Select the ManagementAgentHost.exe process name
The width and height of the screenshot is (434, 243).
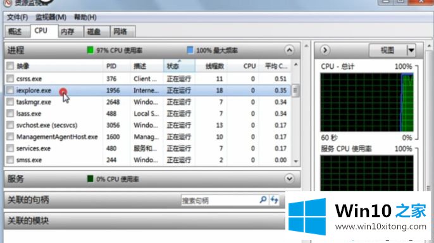pyautogui.click(x=57, y=137)
